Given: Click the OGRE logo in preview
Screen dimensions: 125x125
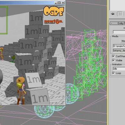Looking at the screenshot, I should (x=53, y=11).
